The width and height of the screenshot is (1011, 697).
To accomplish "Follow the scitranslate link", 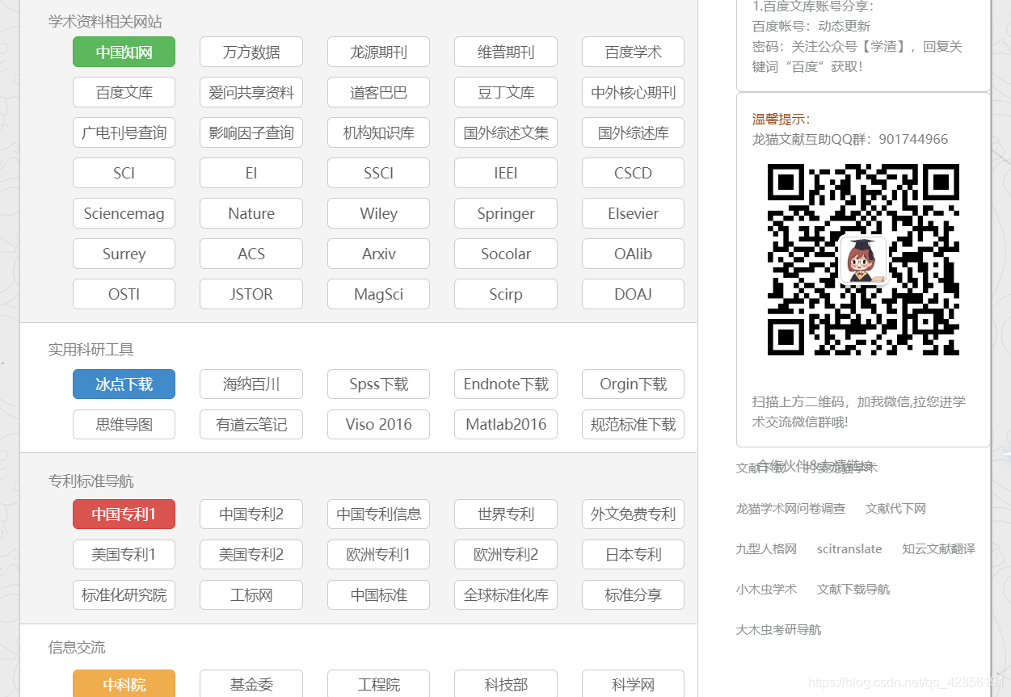I will point(849,548).
